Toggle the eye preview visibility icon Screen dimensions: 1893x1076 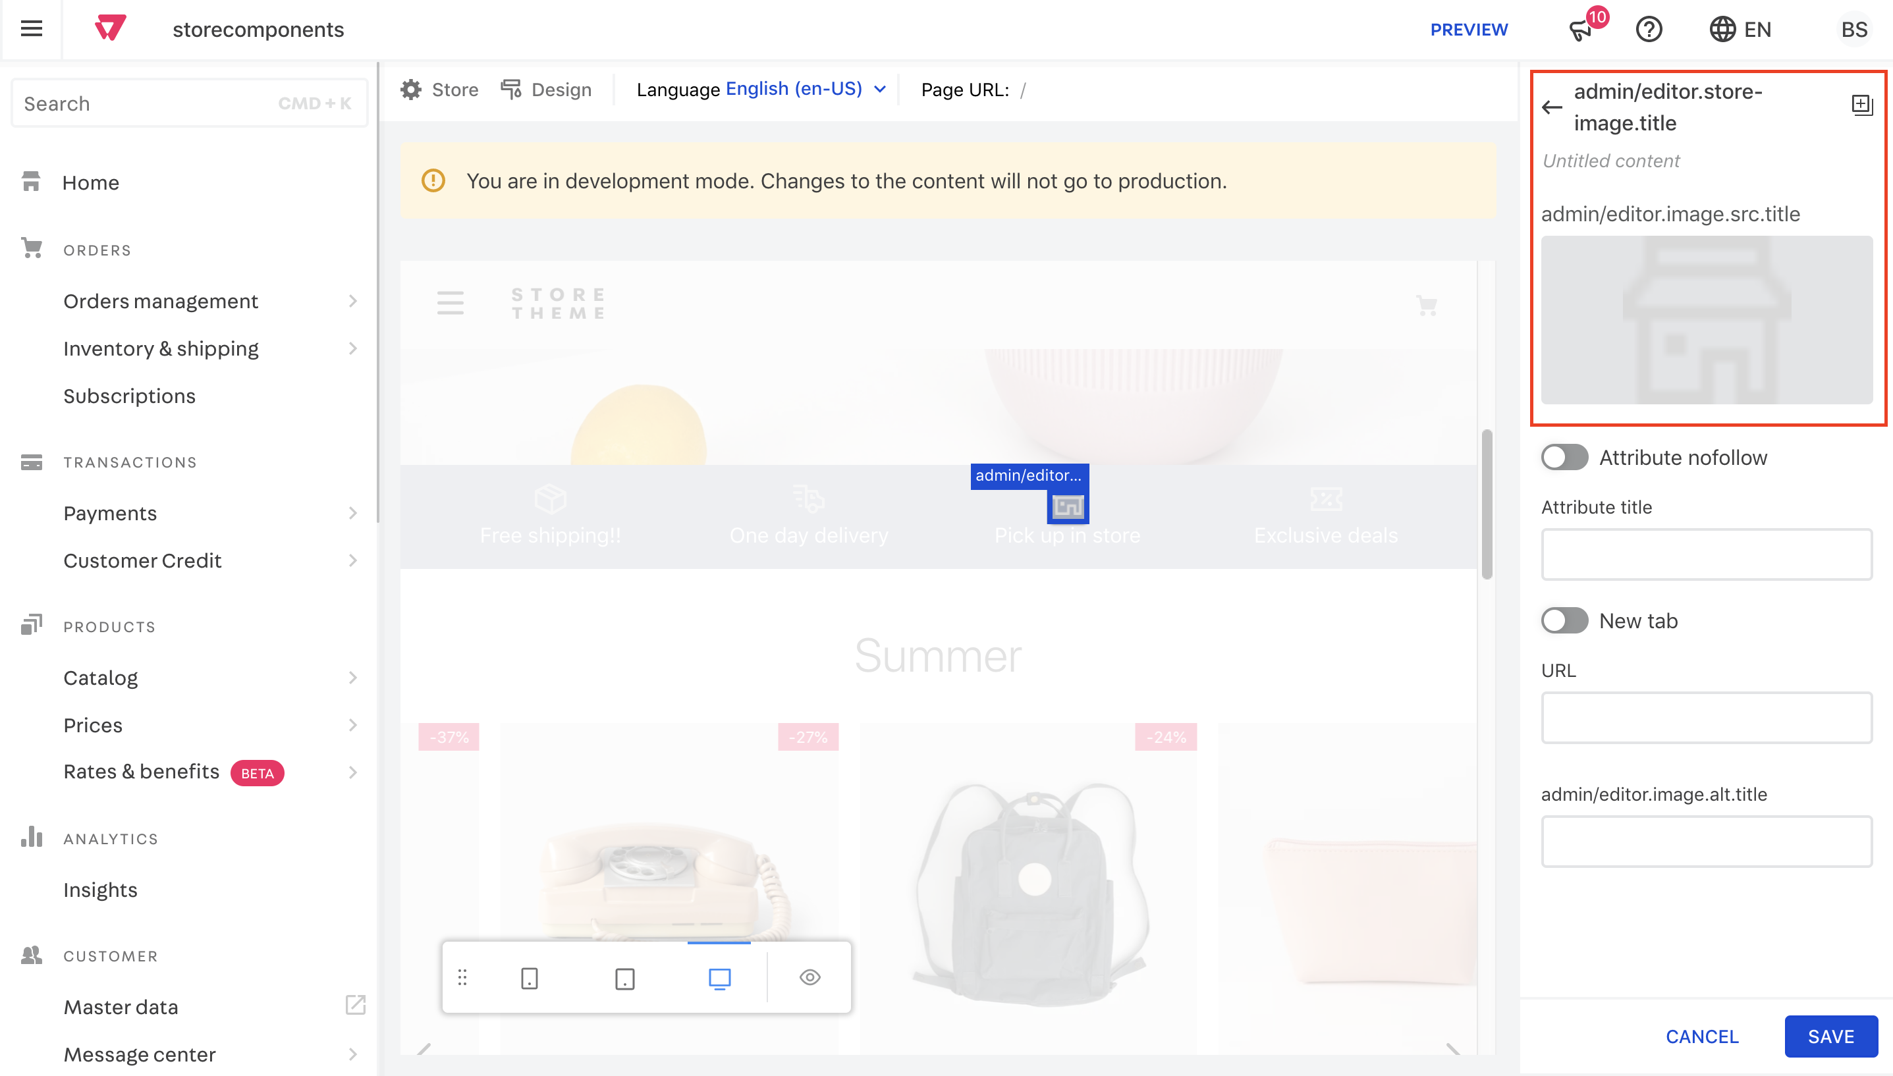click(x=810, y=977)
